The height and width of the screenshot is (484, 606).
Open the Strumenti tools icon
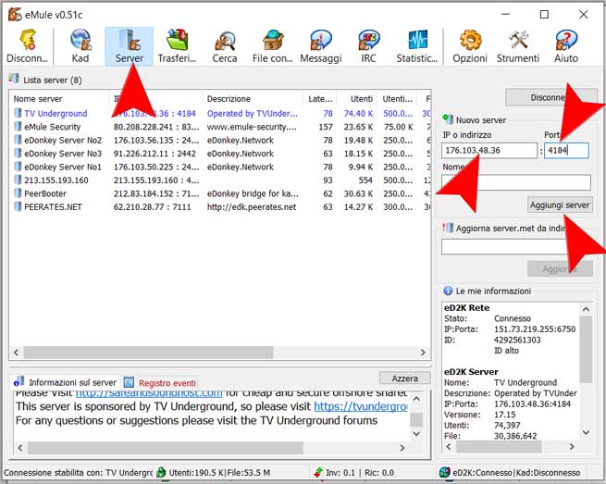[518, 40]
